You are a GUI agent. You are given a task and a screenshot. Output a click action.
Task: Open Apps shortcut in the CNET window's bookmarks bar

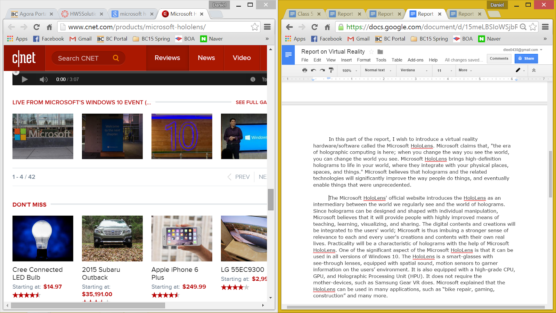[17, 39]
